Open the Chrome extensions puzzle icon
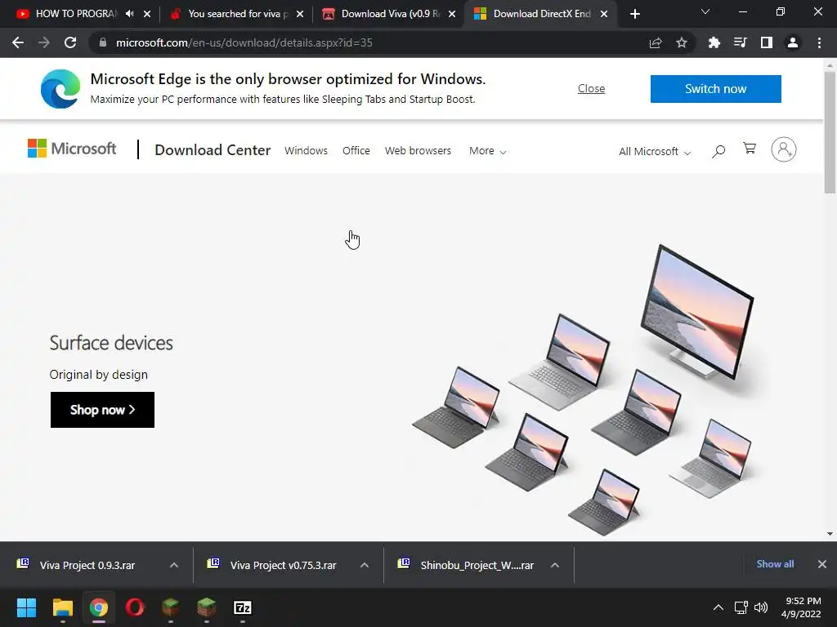 coord(714,42)
